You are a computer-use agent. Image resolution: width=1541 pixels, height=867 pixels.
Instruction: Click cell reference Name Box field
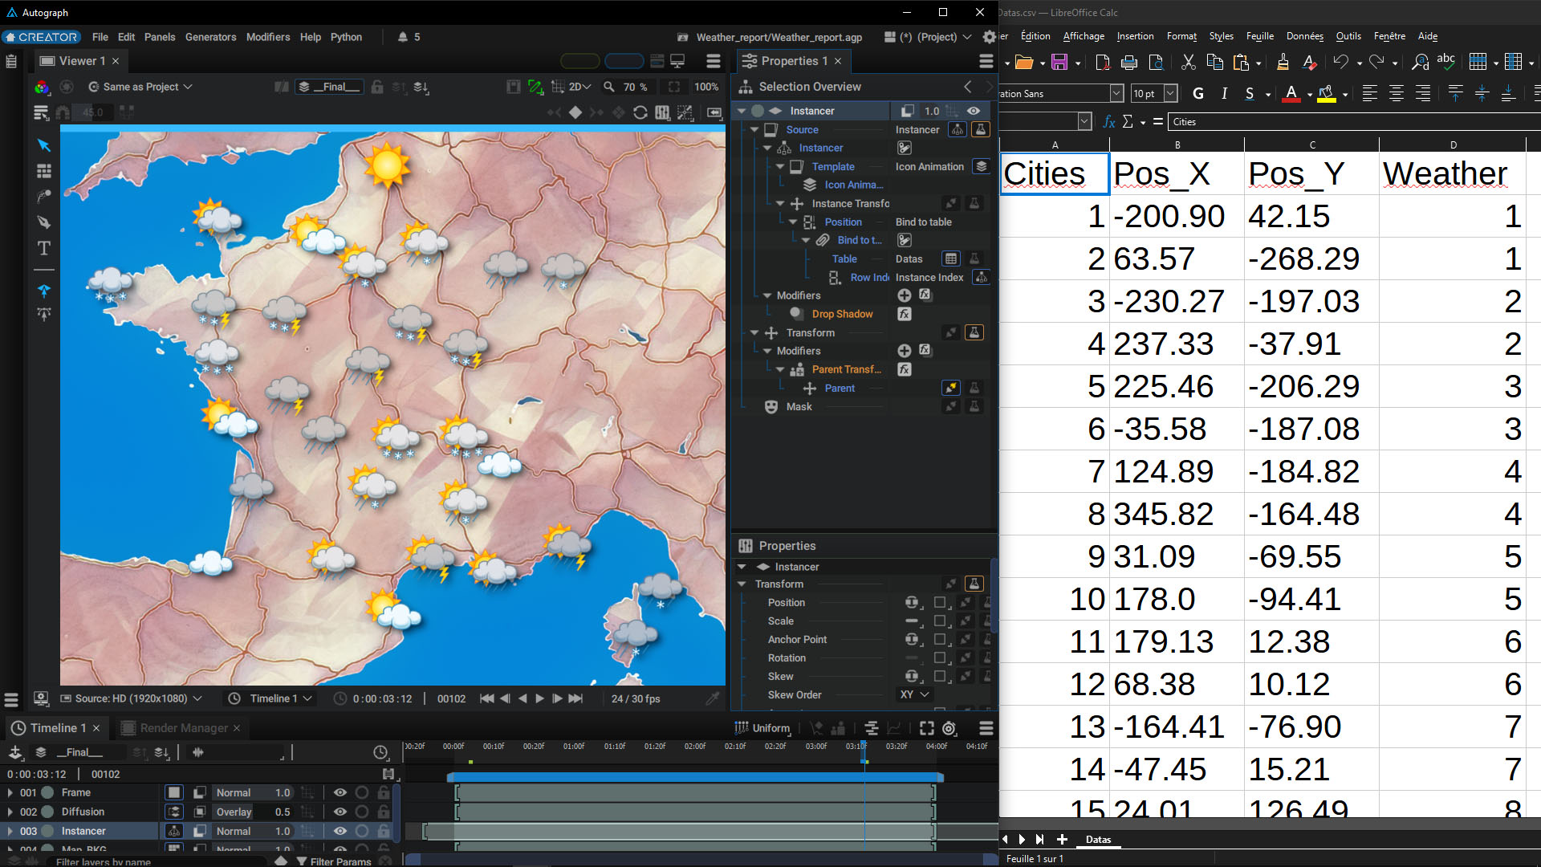point(1039,121)
